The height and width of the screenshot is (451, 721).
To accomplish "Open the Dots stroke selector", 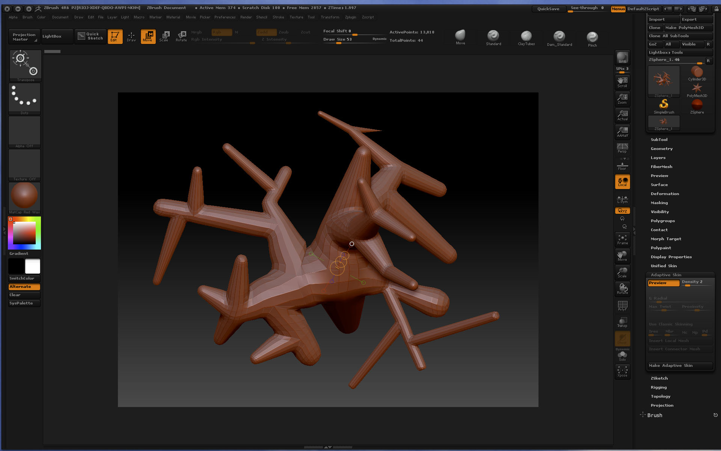I will click(x=25, y=99).
